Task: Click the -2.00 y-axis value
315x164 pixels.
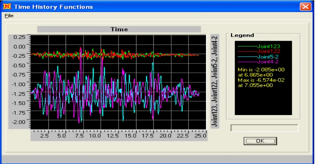Action: coord(18,122)
